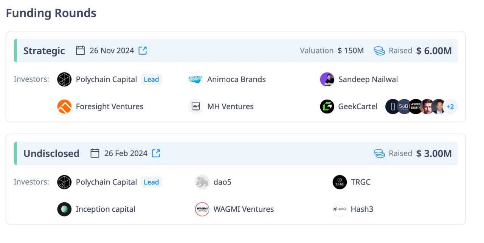This screenshot has width=484, height=243.
Task: Click the coins icon in the Strategic round header
Action: tap(379, 51)
